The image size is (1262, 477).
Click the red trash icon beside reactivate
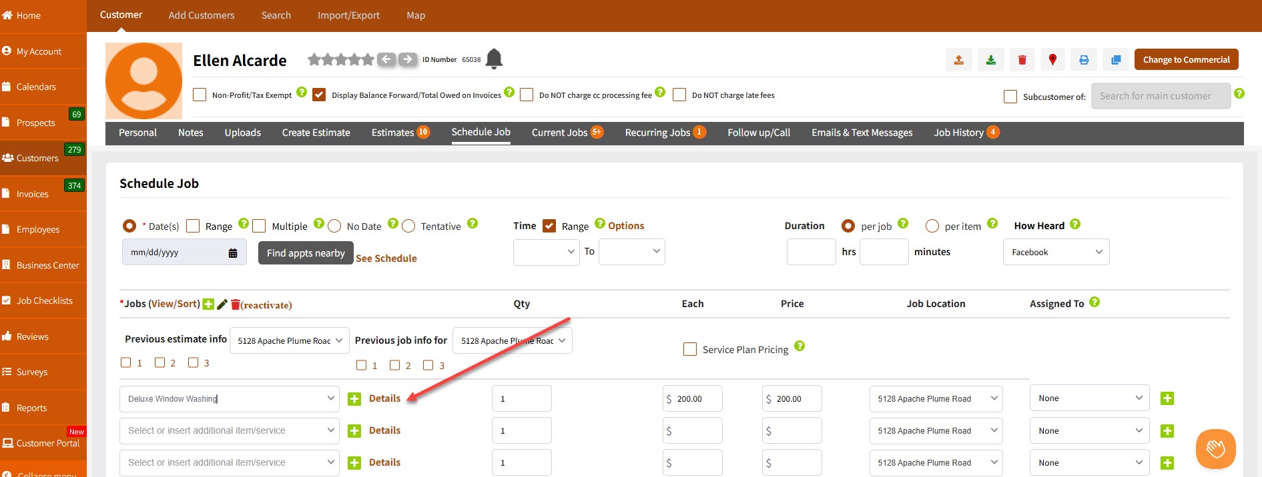pyautogui.click(x=235, y=304)
